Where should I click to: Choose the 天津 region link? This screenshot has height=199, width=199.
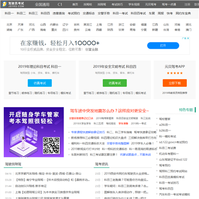point(20,24)
